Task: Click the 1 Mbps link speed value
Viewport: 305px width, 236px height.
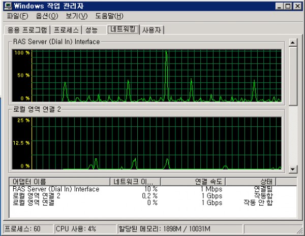Action: point(211,189)
